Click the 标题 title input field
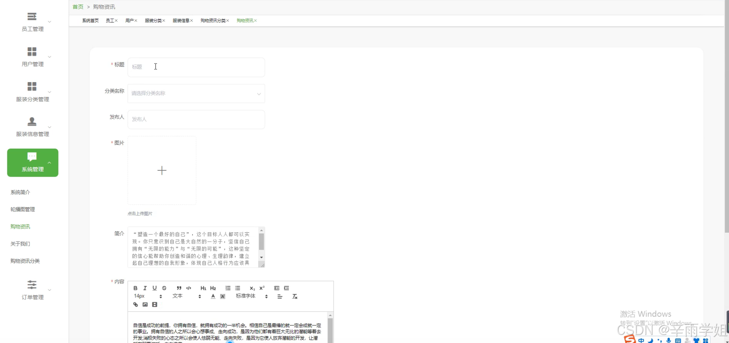Screen dimensions: 729x343 pyautogui.click(x=196, y=67)
